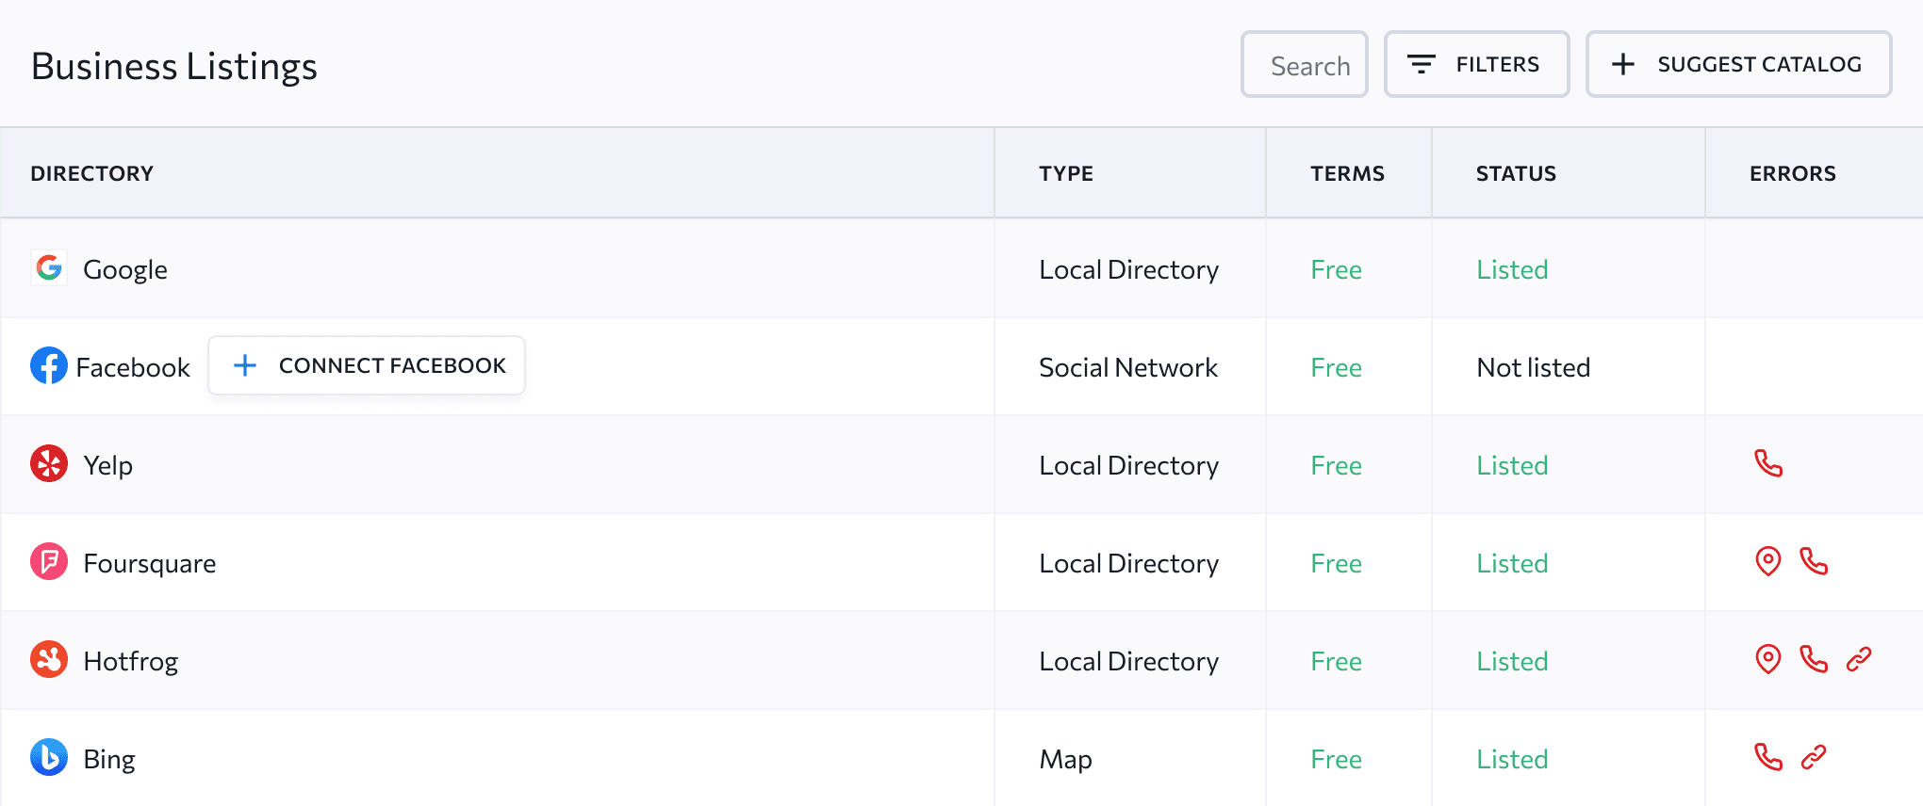Select the Facebook directory name
The image size is (1923, 806).
pos(133,367)
